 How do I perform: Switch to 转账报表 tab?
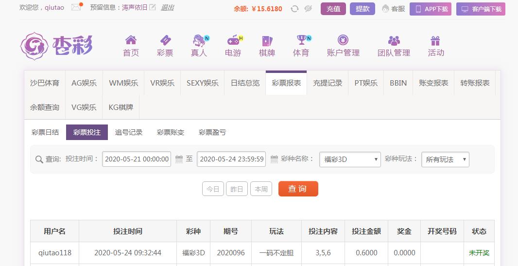475,83
